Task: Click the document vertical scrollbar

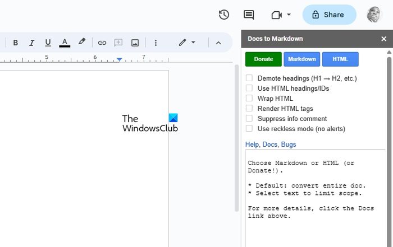Action: coord(236,138)
